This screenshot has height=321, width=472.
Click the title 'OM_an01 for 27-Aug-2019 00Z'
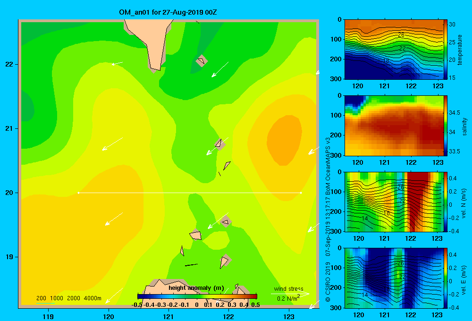point(168,12)
